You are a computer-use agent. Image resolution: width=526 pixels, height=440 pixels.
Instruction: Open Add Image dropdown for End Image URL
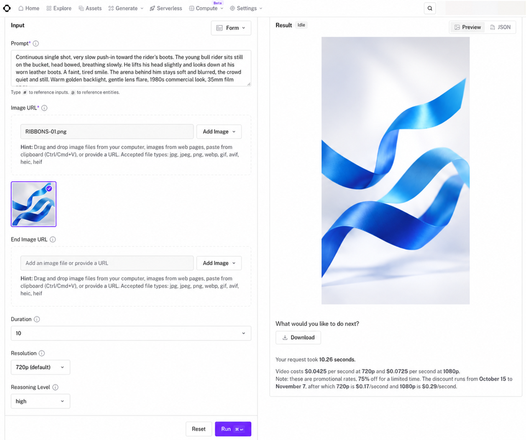pyautogui.click(x=219, y=263)
